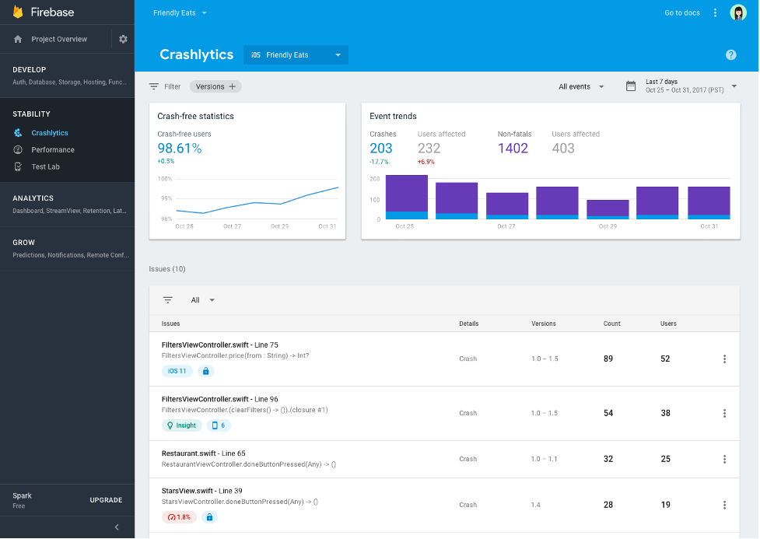
Task: Open the overflow menu beside Go to docs
Action: [x=715, y=13]
